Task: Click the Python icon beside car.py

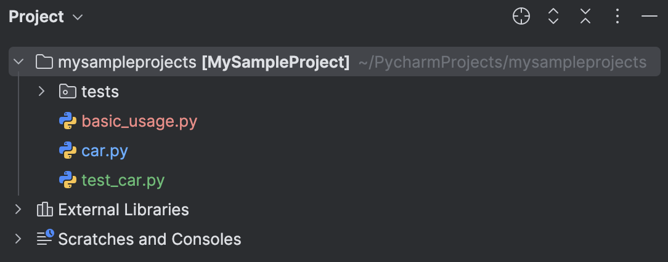Action: (67, 151)
